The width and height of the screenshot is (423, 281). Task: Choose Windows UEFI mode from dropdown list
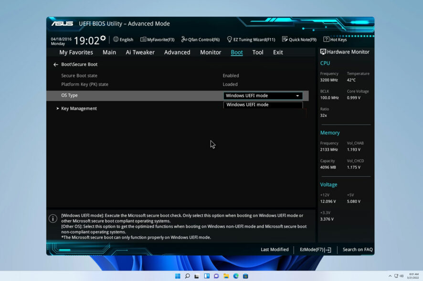tap(263, 105)
